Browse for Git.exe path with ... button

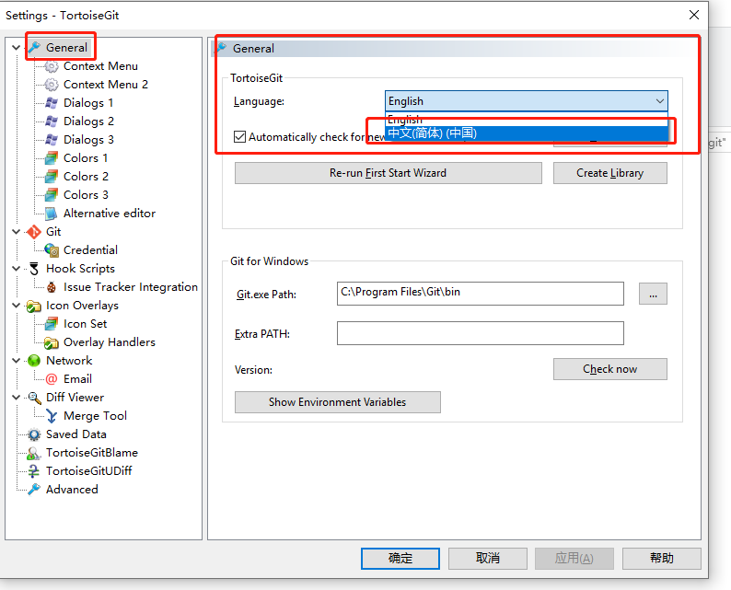point(653,294)
